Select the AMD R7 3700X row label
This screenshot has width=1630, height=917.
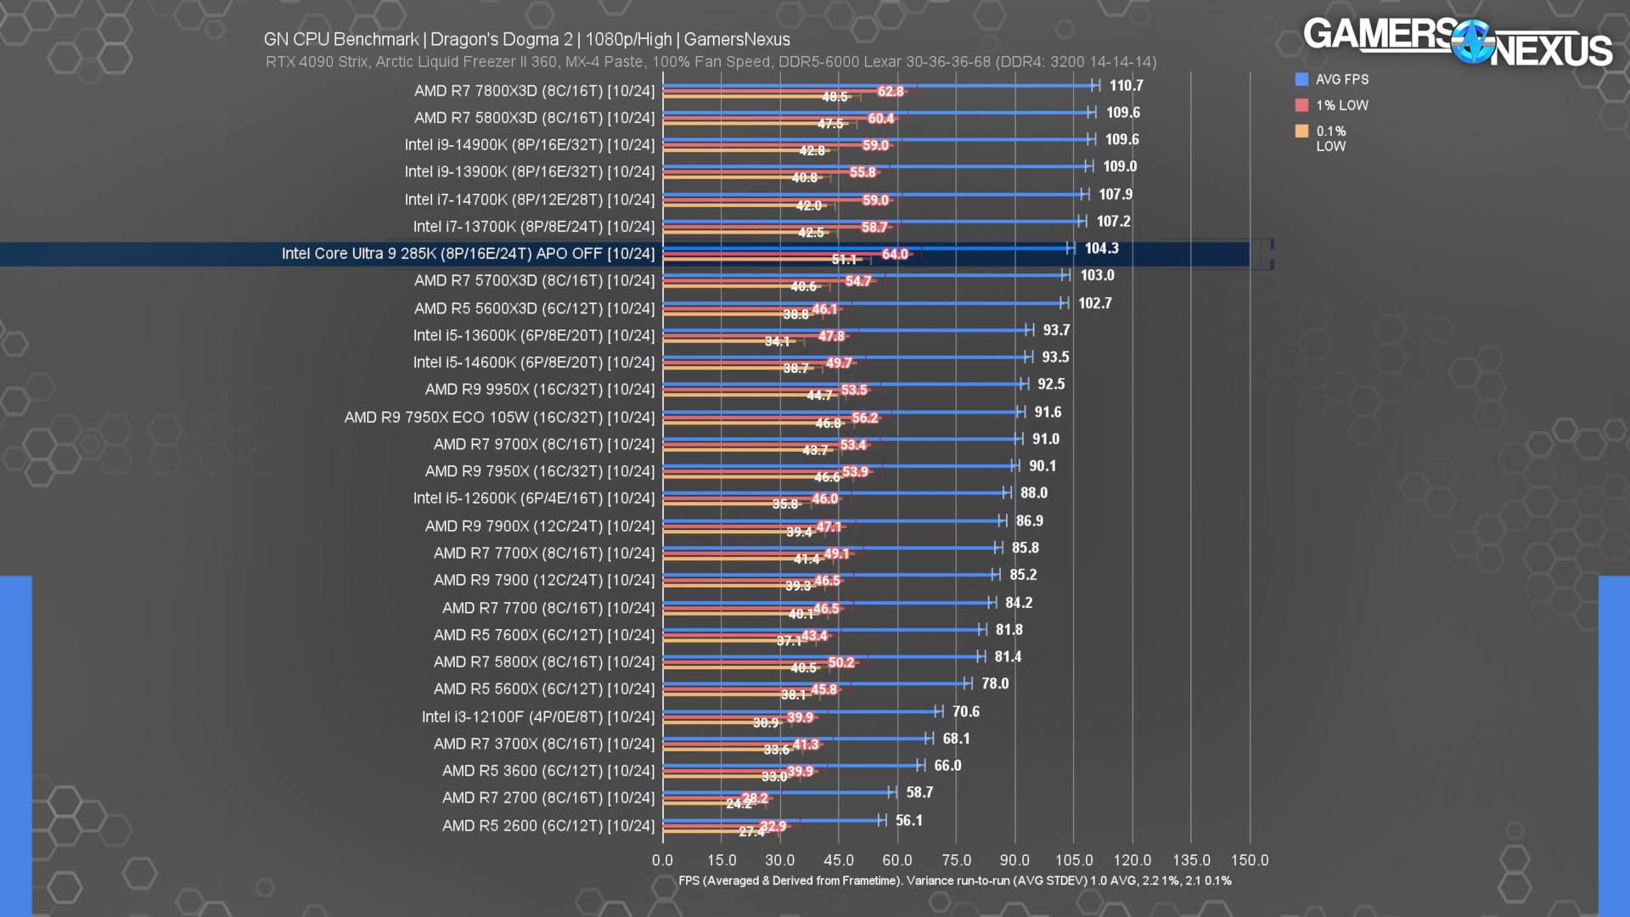[x=544, y=744]
